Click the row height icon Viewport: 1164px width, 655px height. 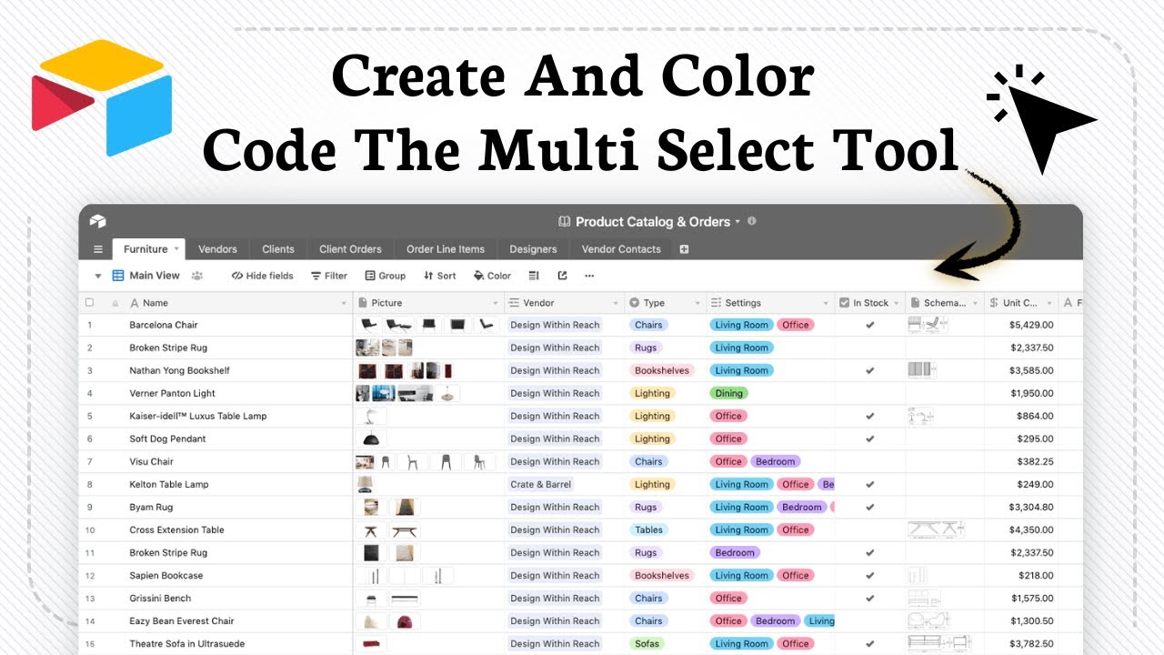click(x=534, y=276)
